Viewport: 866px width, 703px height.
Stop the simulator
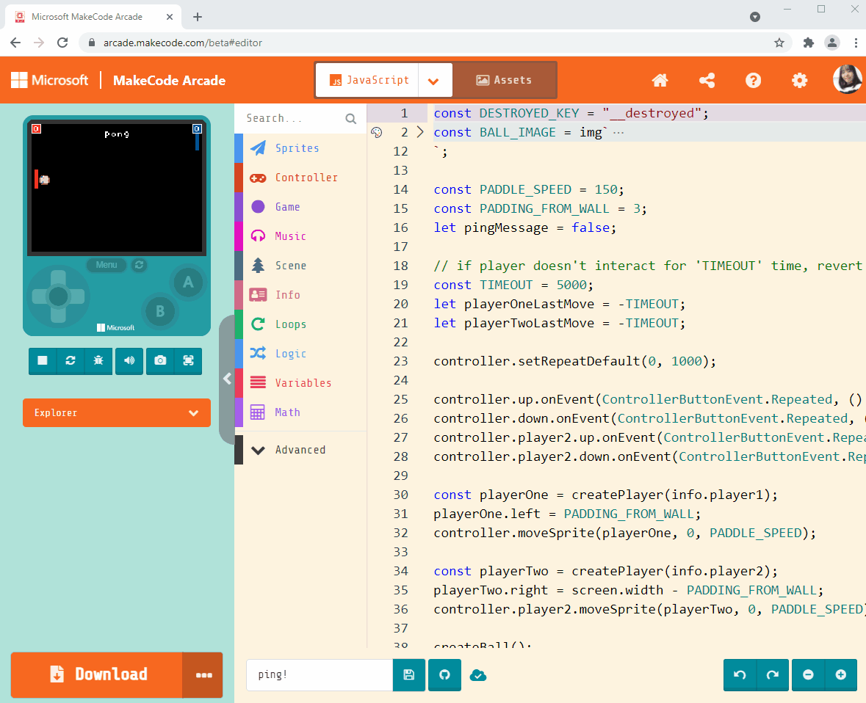[x=43, y=361]
